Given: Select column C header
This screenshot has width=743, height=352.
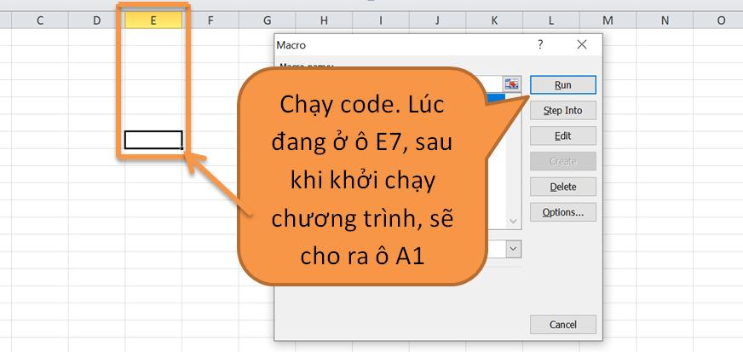Looking at the screenshot, I should (40, 20).
